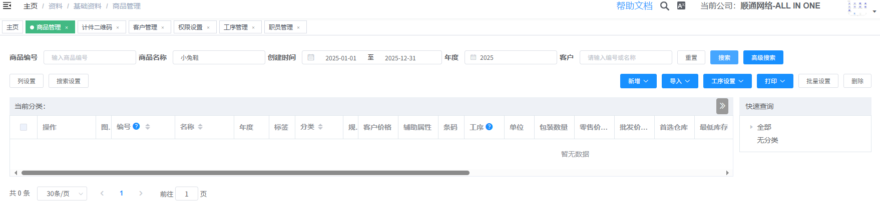Screen dimensions: 880x206
Task: Open the 导入 dropdown menu
Action: pyautogui.click(x=679, y=81)
